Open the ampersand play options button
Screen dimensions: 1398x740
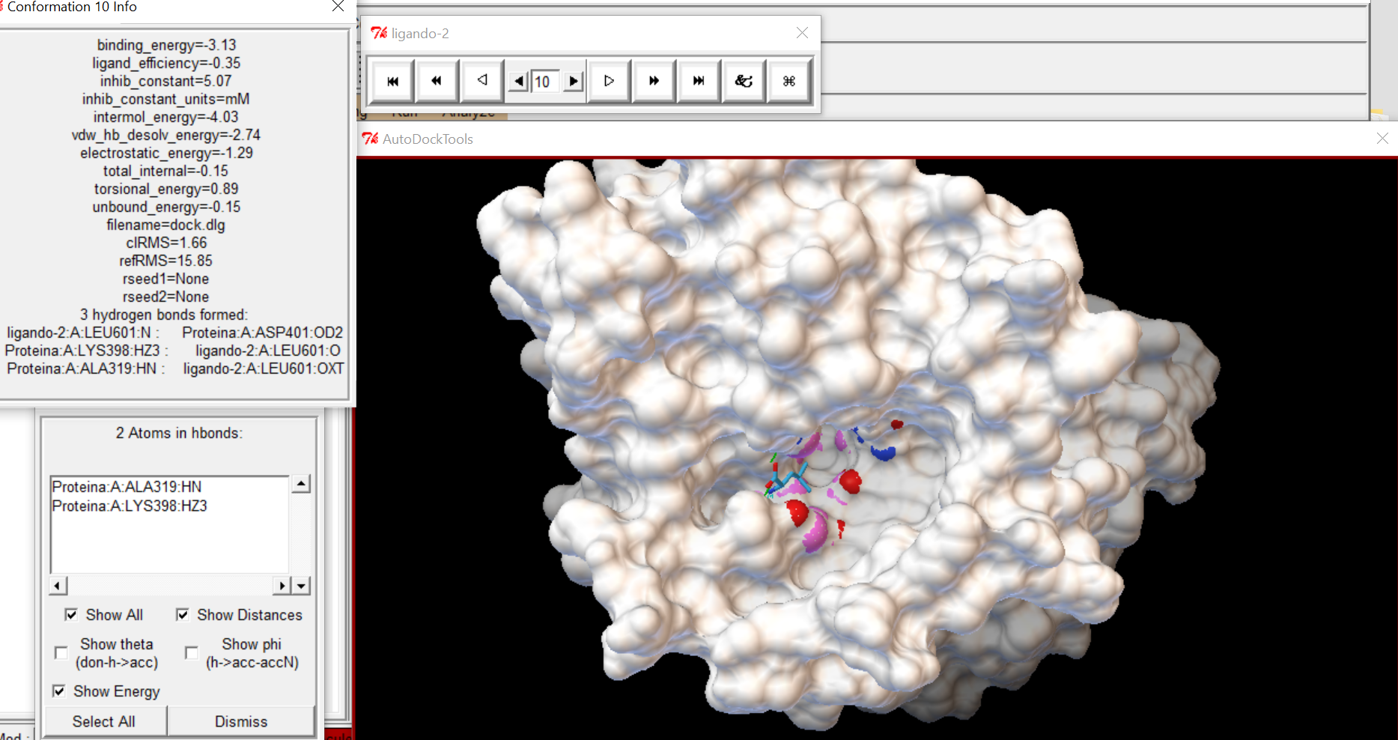744,81
